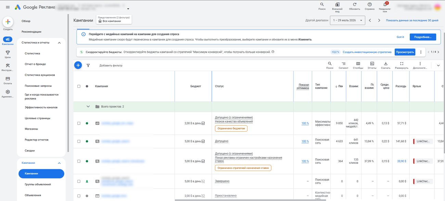Image resolution: width=445 pixels, height=201 pixels.
Task: Check the Приостановлено campaign row
Action: [79, 196]
